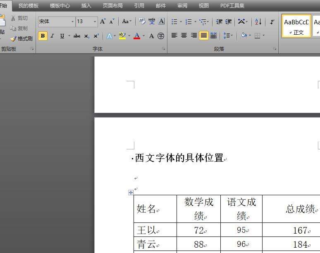Image resolution: width=320 pixels, height=253 pixels.
Task: Click the Shading paint bucket icon
Action: (x=244, y=35)
